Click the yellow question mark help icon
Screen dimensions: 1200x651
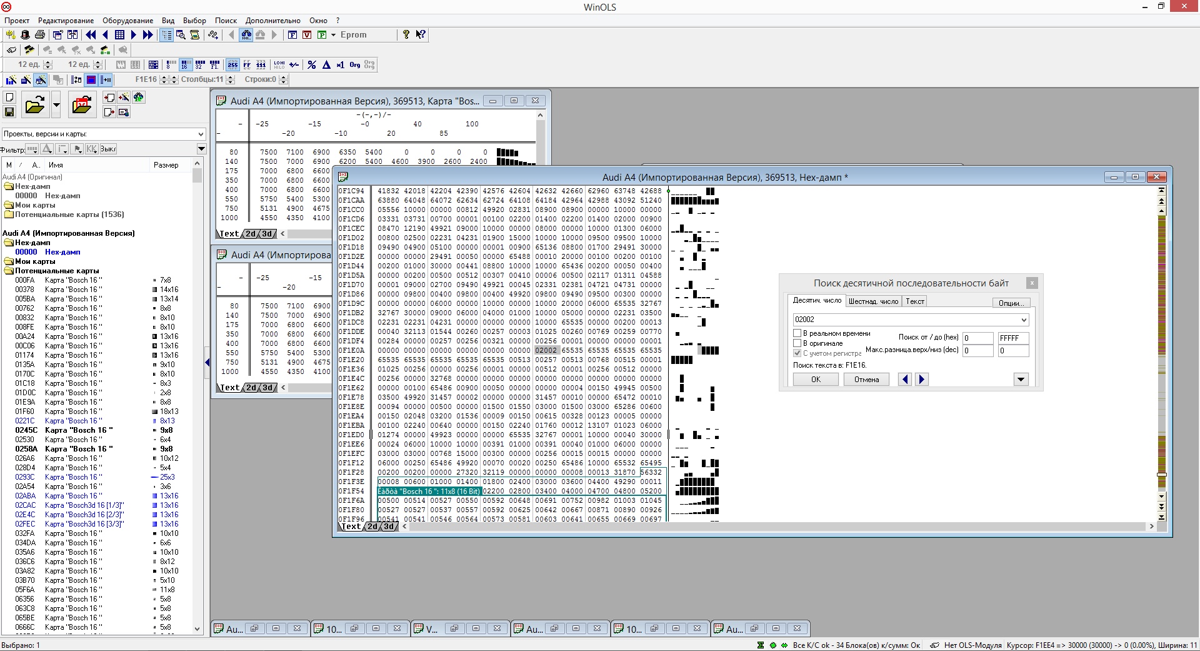click(x=406, y=34)
